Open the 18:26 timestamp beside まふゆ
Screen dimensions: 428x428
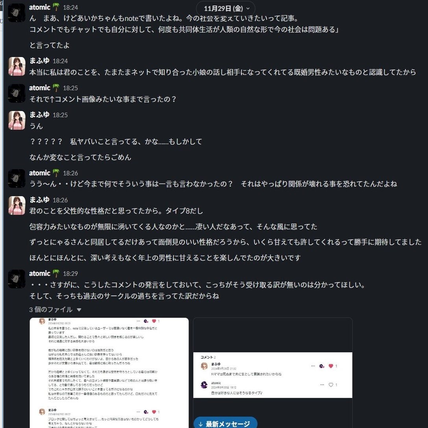[60, 200]
